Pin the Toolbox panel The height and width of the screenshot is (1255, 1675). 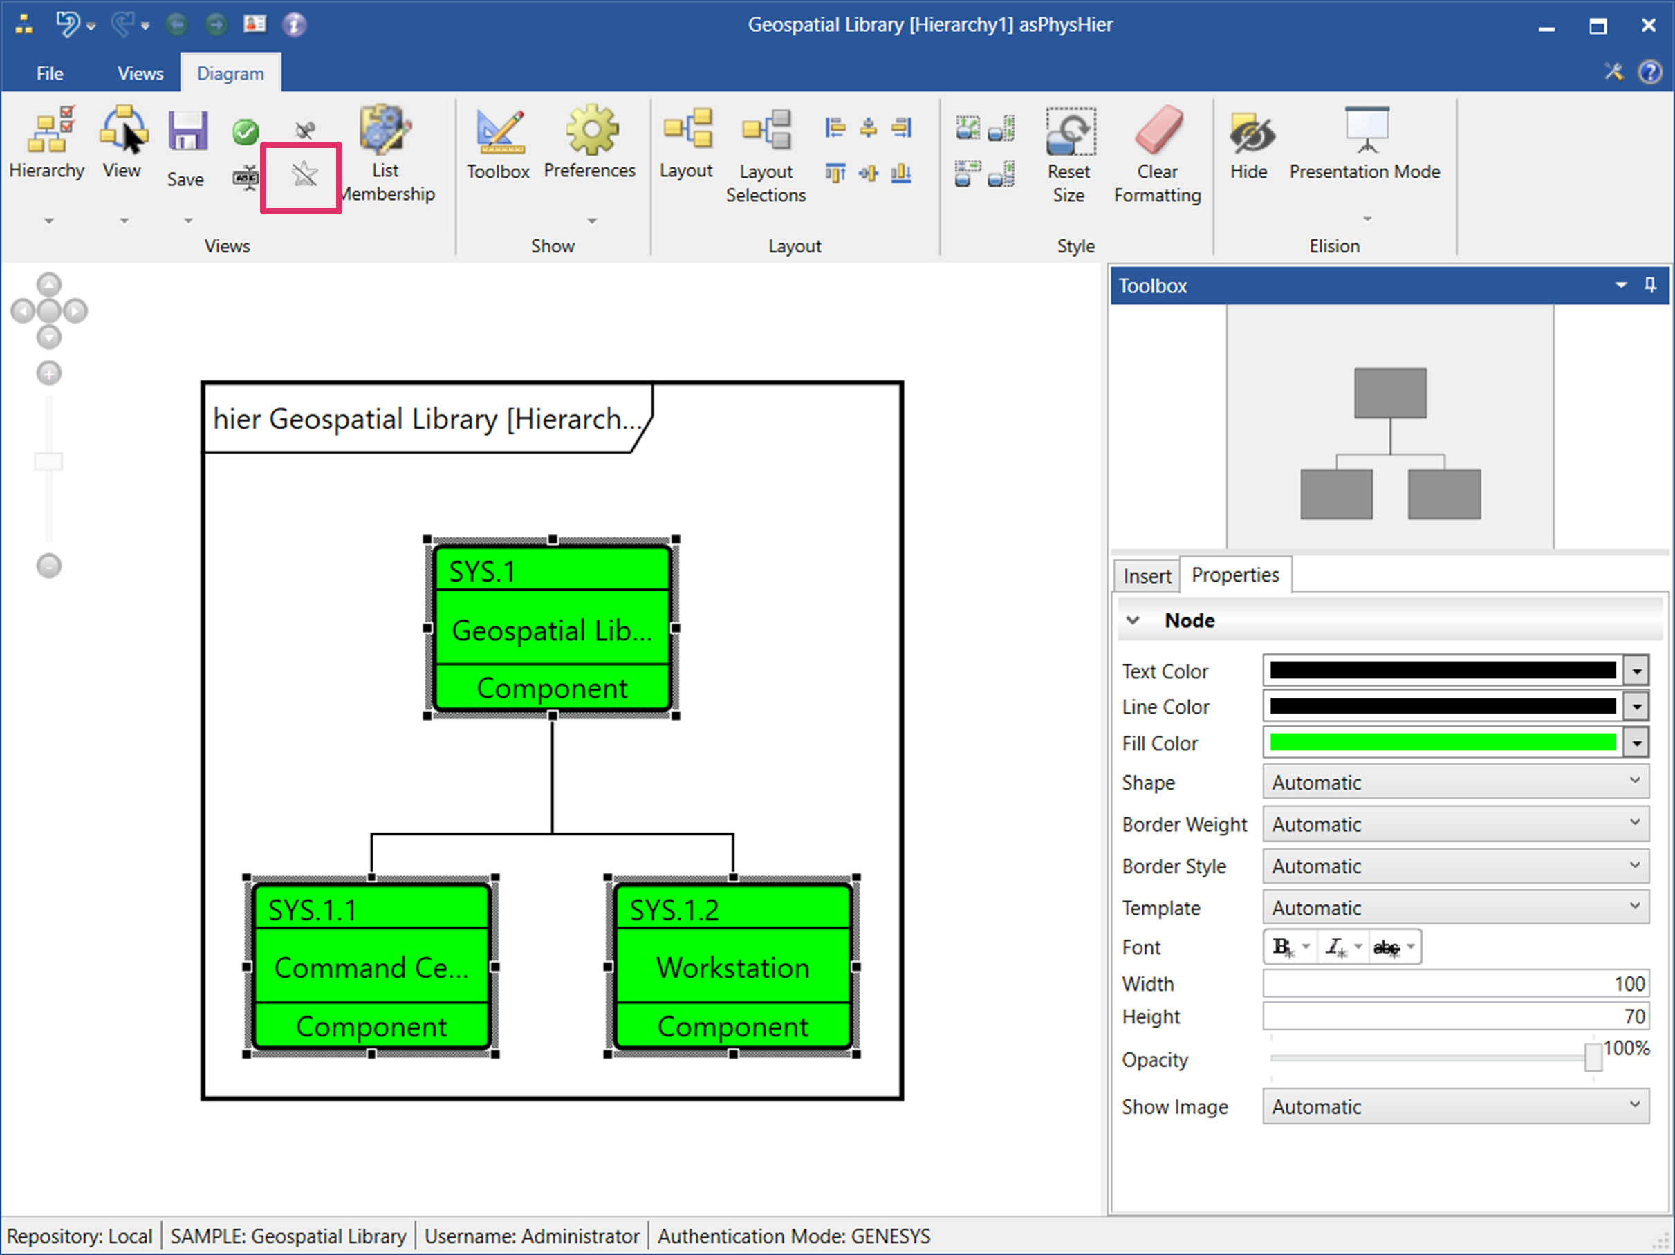click(1650, 286)
